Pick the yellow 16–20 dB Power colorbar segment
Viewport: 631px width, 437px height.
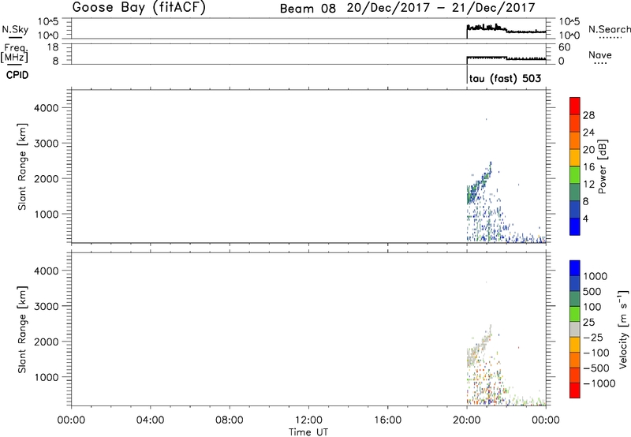[x=575, y=157]
